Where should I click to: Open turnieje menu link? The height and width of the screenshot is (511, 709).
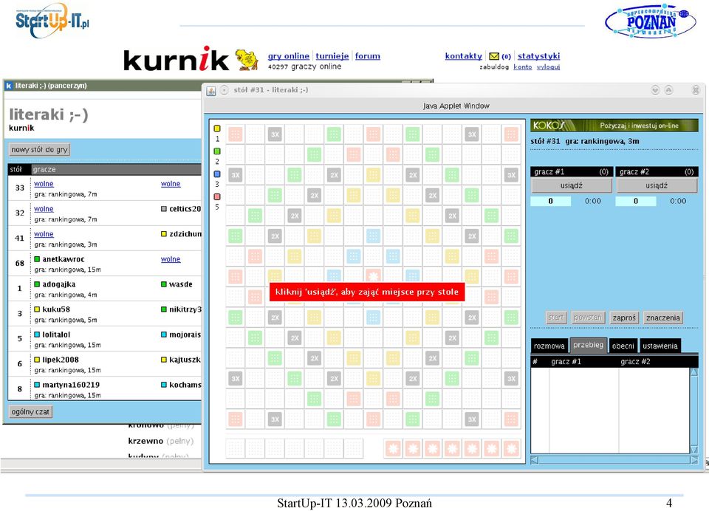332,56
